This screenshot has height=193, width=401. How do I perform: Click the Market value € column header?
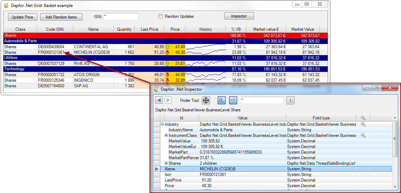(x=266, y=29)
